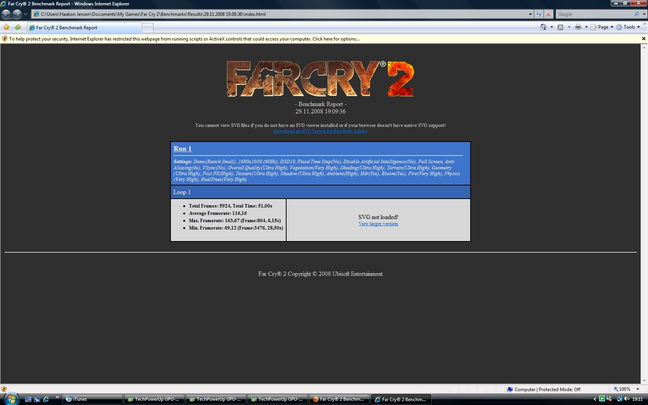The height and width of the screenshot is (405, 648).
Task: Open the Download SVG Viewer from Adobe link
Action: tap(320, 131)
